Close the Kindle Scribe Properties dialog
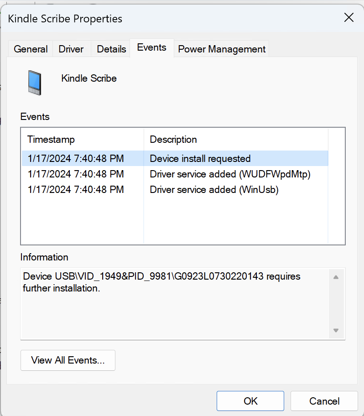364x416 pixels. (349, 18)
